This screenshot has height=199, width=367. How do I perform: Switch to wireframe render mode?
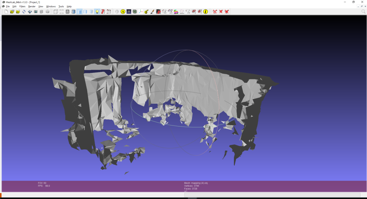point(67,12)
